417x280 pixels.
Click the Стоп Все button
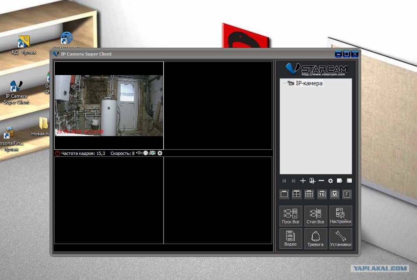coord(315,216)
